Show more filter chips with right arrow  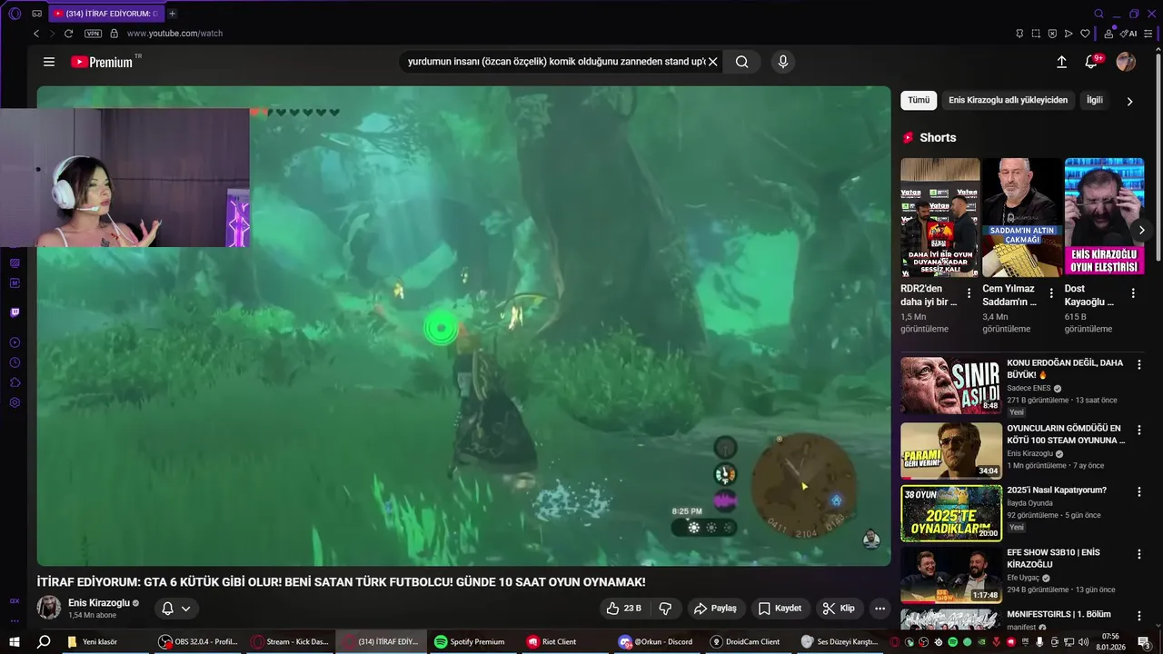[1129, 101]
